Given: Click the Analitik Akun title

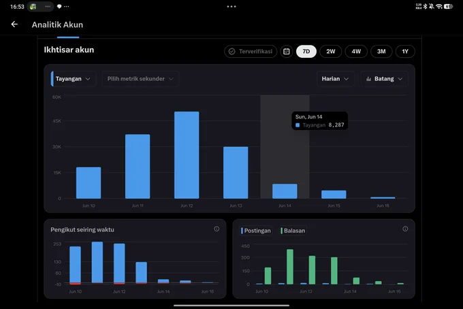Looking at the screenshot, I should tap(57, 25).
